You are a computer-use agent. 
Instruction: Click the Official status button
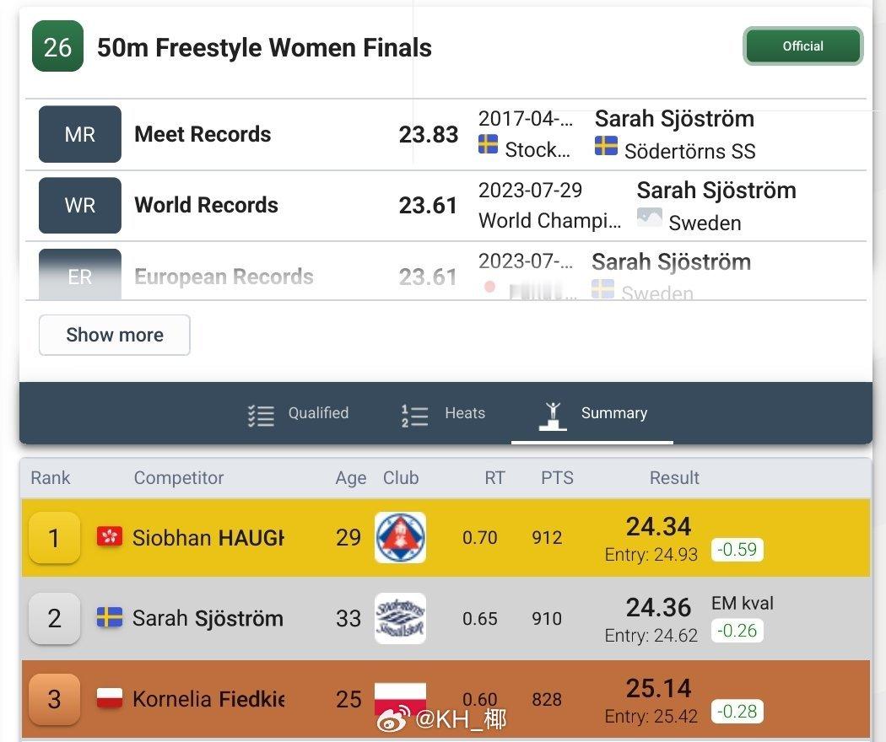click(802, 46)
